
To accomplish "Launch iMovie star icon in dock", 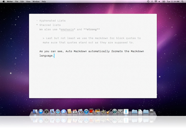I will click(103, 111).
